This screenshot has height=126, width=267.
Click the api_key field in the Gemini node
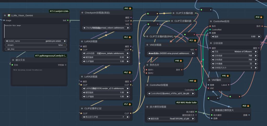click(36, 49)
